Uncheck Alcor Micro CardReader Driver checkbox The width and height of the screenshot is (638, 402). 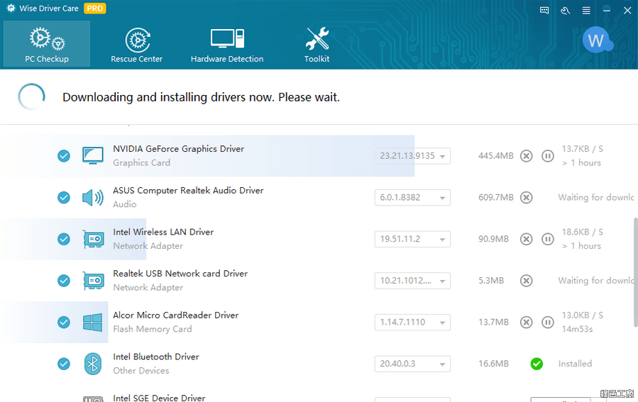pos(63,323)
